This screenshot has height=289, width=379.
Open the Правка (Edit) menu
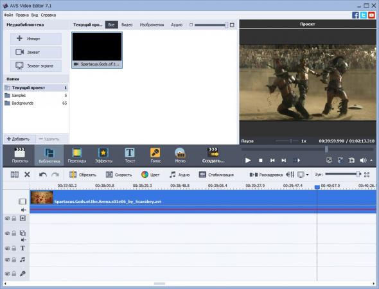22,15
